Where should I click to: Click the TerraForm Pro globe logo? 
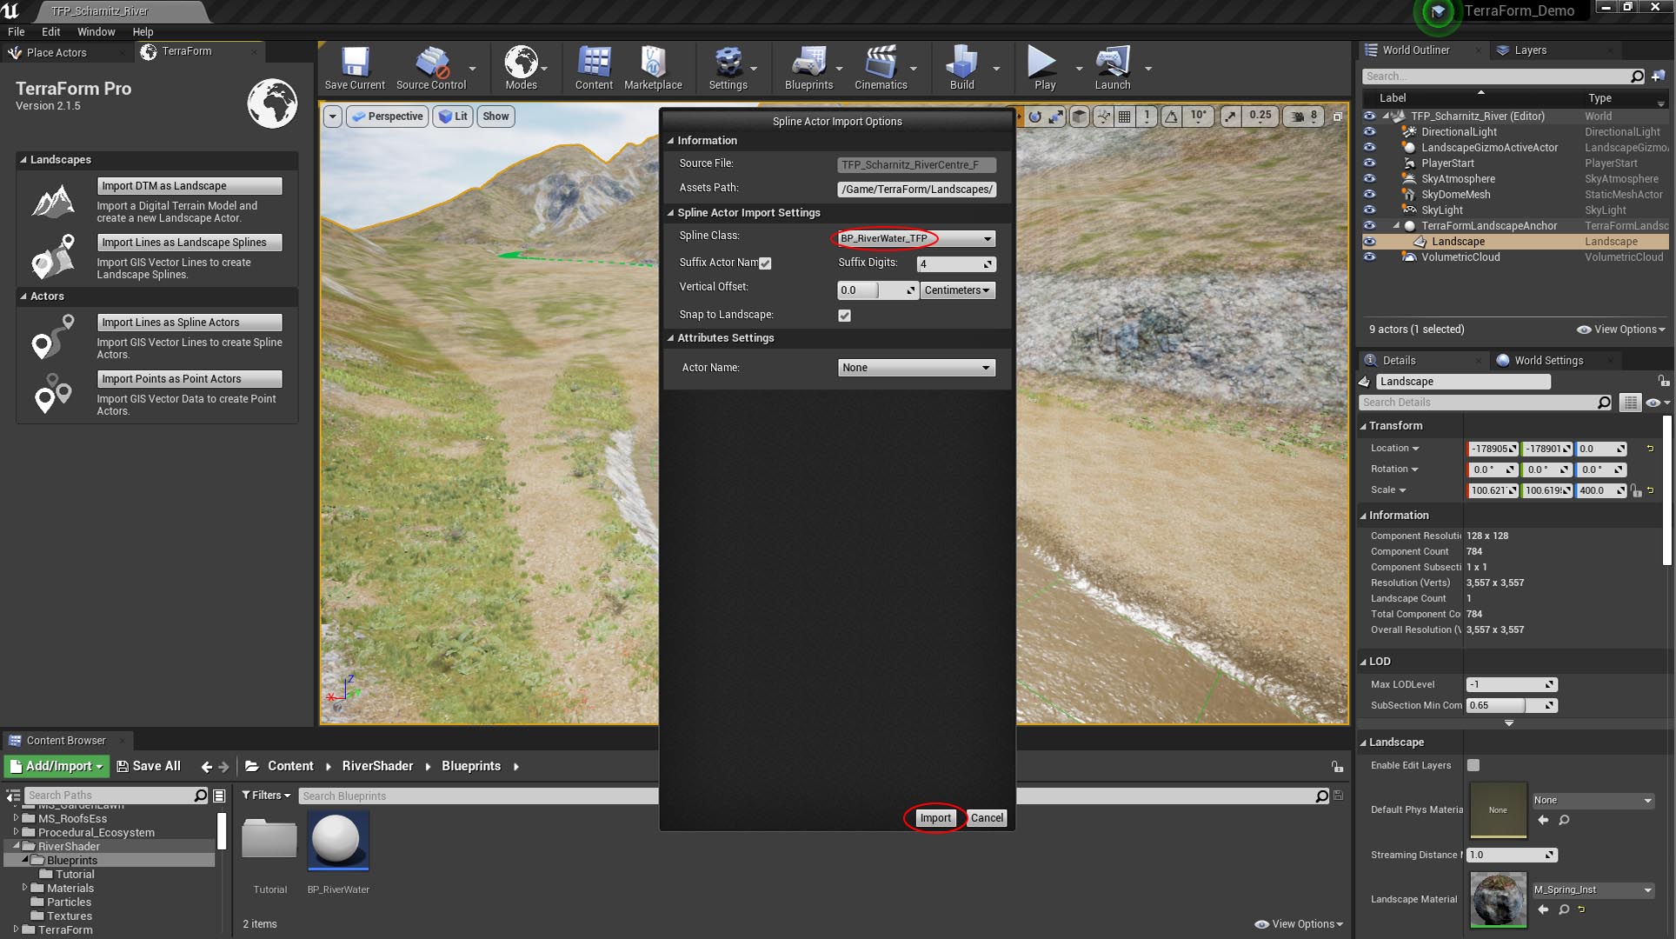272,103
